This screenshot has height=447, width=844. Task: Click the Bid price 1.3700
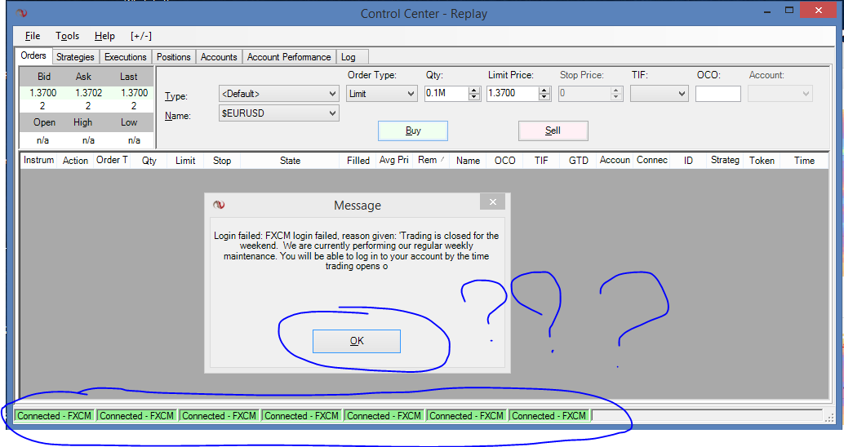coord(43,93)
